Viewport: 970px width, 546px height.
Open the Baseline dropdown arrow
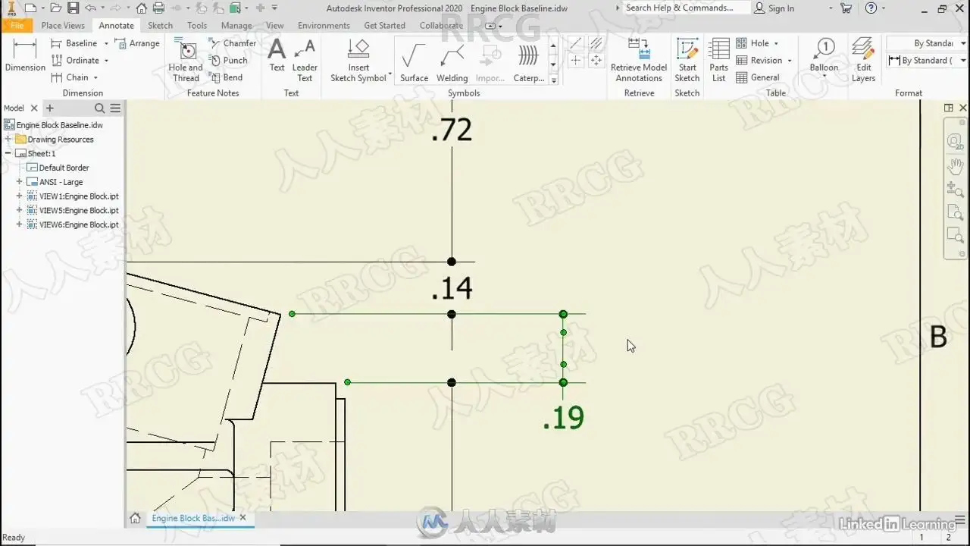coord(106,44)
